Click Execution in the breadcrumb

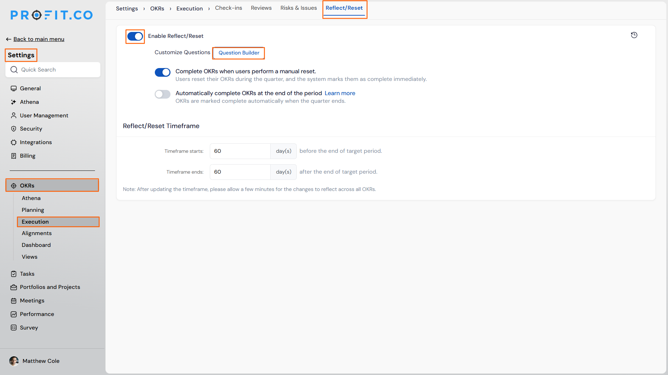click(190, 9)
